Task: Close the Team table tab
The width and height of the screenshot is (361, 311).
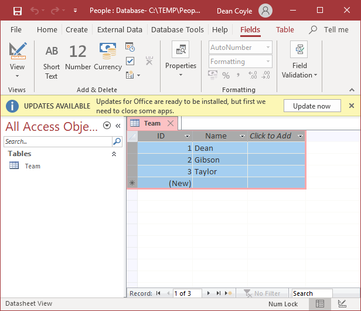Action: tap(171, 123)
